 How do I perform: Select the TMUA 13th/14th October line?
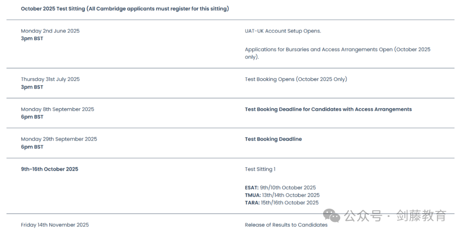pyautogui.click(x=282, y=195)
